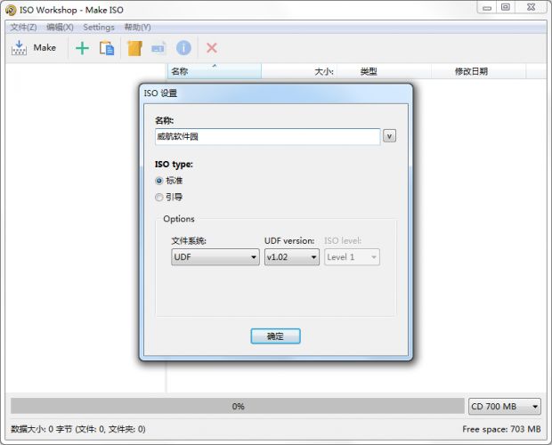
Task: Select the 标准 ISO type radio button
Action: point(159,180)
